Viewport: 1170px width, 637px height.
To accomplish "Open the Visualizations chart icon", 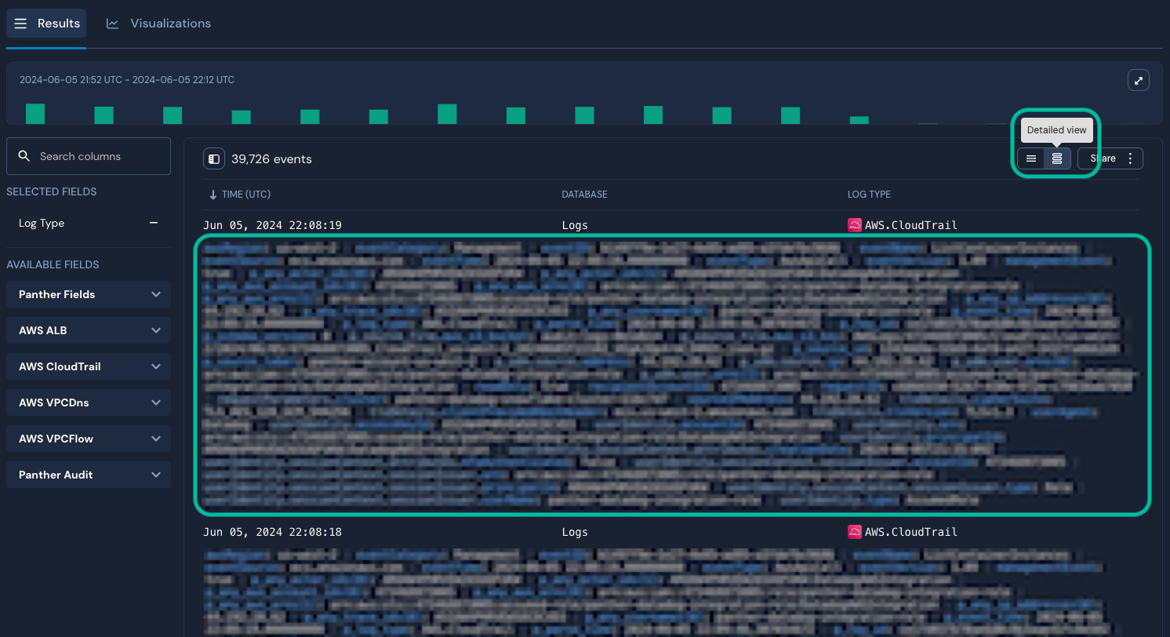I will point(112,23).
